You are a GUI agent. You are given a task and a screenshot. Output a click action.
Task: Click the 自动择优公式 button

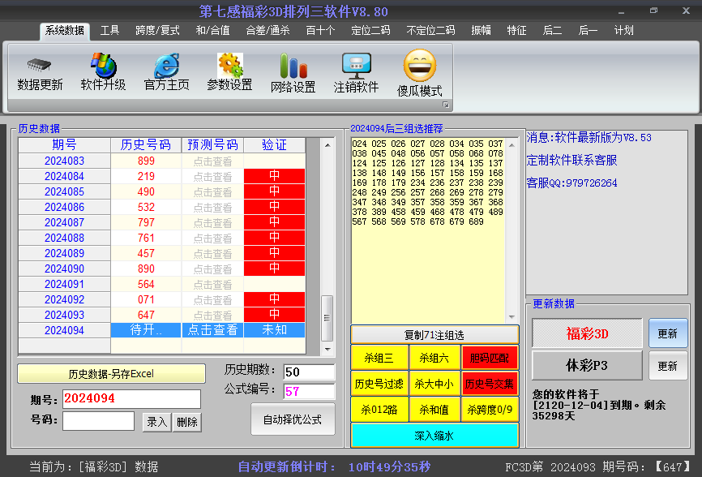(293, 419)
